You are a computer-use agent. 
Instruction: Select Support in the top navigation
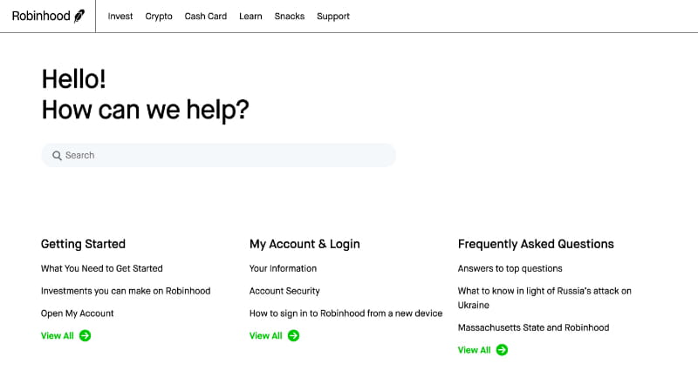(x=333, y=17)
